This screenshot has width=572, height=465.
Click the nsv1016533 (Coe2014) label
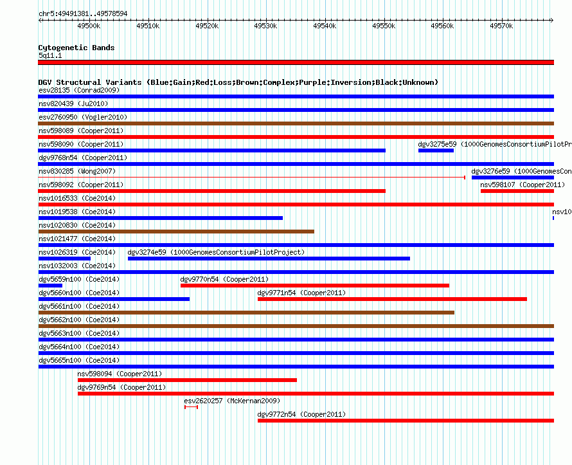click(77, 198)
